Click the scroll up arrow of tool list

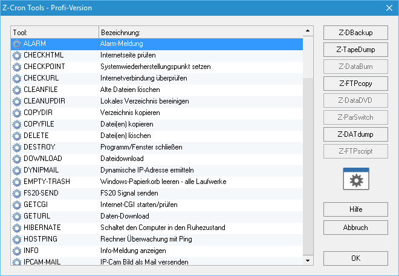tap(308, 31)
